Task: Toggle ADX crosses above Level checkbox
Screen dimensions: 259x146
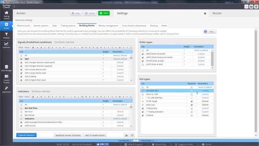Action: point(21,69)
